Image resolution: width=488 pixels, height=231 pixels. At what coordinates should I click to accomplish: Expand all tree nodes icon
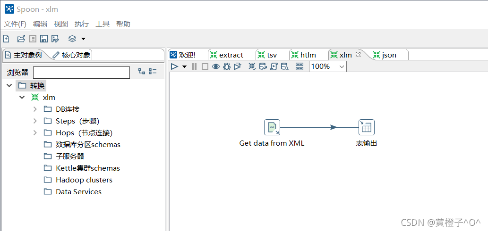click(x=142, y=71)
